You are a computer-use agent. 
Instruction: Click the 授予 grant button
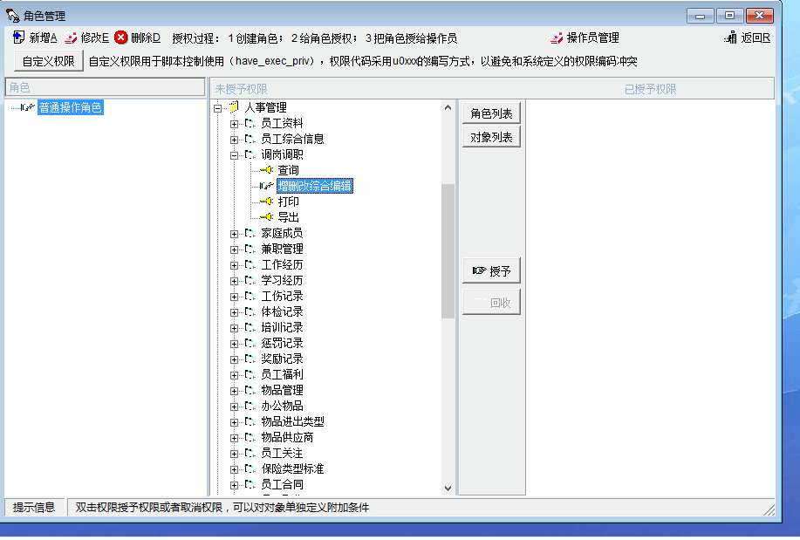[491, 271]
